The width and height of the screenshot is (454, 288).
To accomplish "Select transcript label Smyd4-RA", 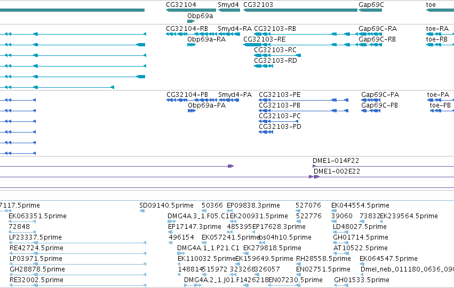I will pos(235,29).
